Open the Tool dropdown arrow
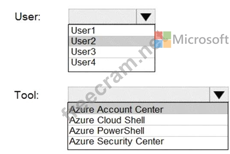 [x=219, y=94]
